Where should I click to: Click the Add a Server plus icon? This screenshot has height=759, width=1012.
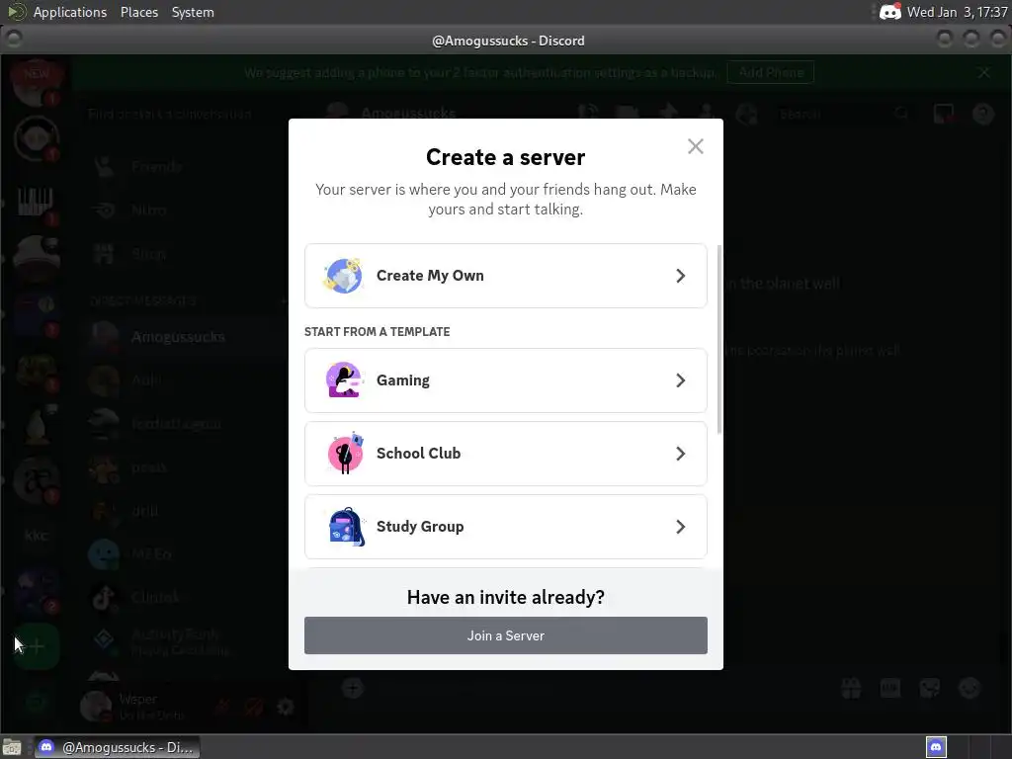point(37,646)
